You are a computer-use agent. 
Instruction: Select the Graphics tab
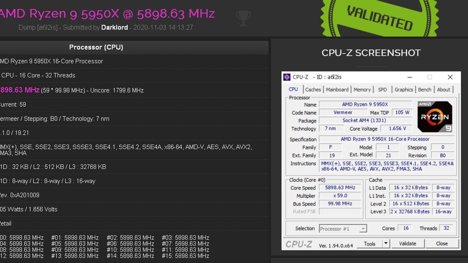[404, 90]
